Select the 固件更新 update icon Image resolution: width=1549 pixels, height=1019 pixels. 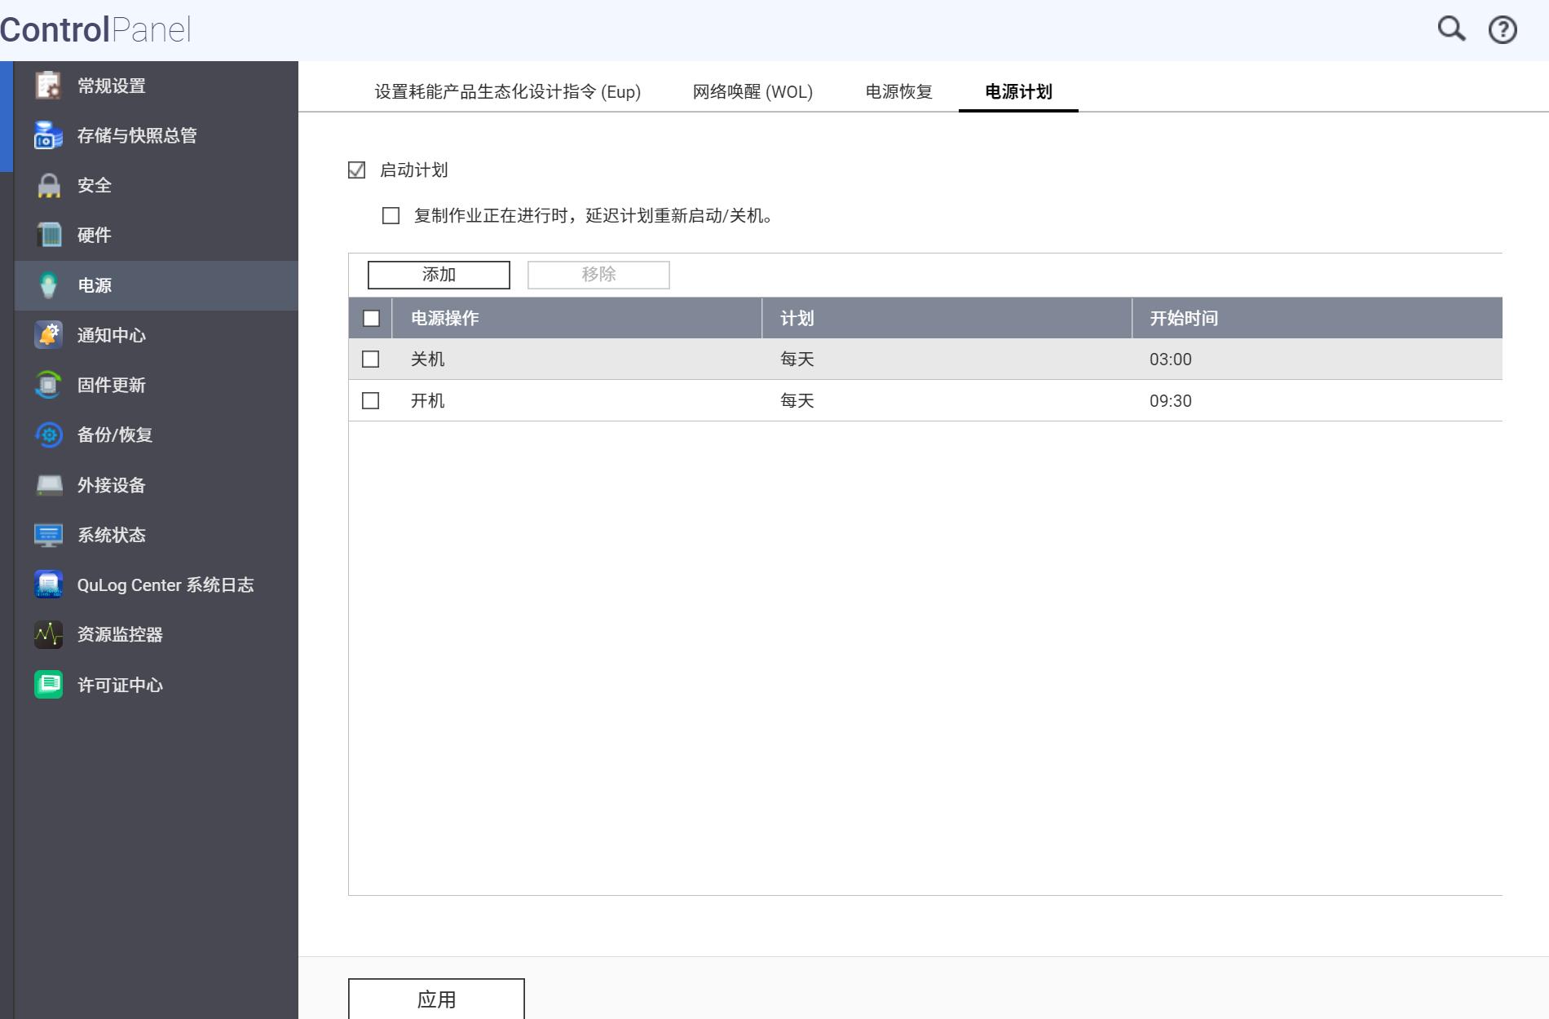click(x=47, y=385)
